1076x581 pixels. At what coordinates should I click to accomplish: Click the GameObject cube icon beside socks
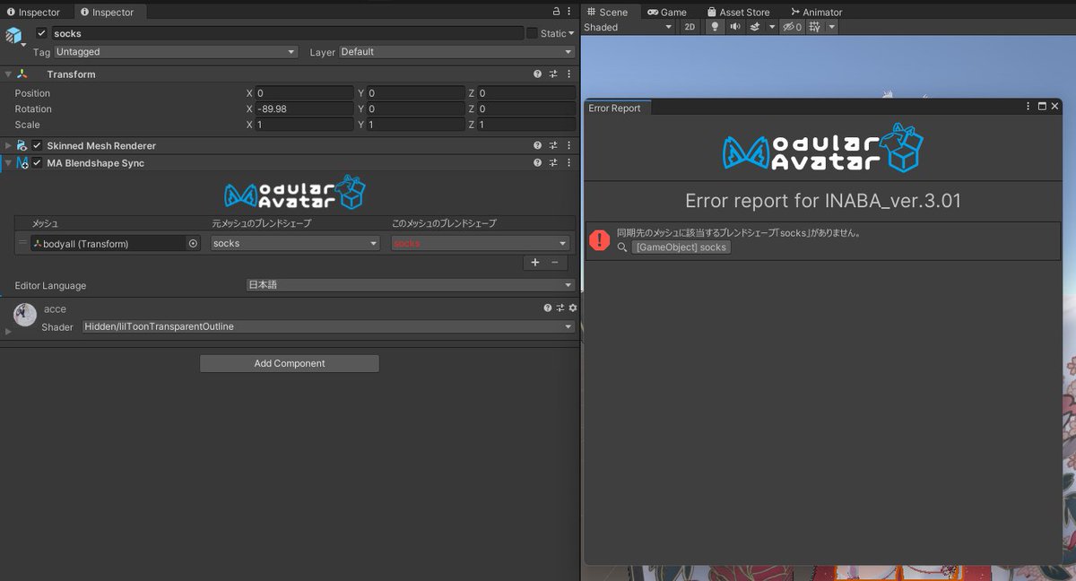point(14,36)
